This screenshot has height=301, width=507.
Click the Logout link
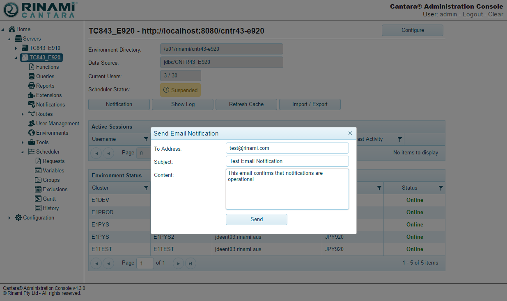473,14
